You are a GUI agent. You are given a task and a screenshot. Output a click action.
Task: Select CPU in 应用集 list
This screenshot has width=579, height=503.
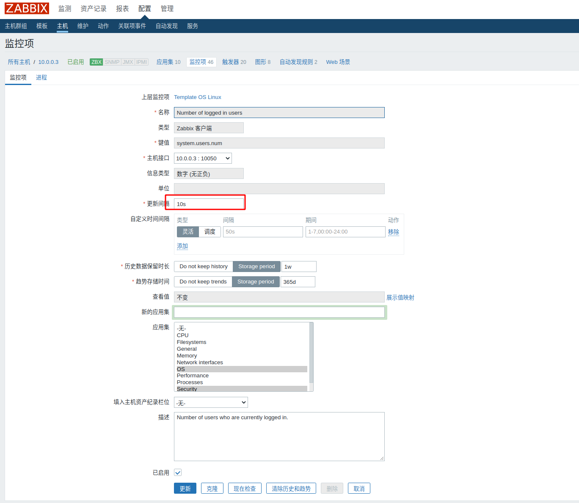tap(242, 335)
